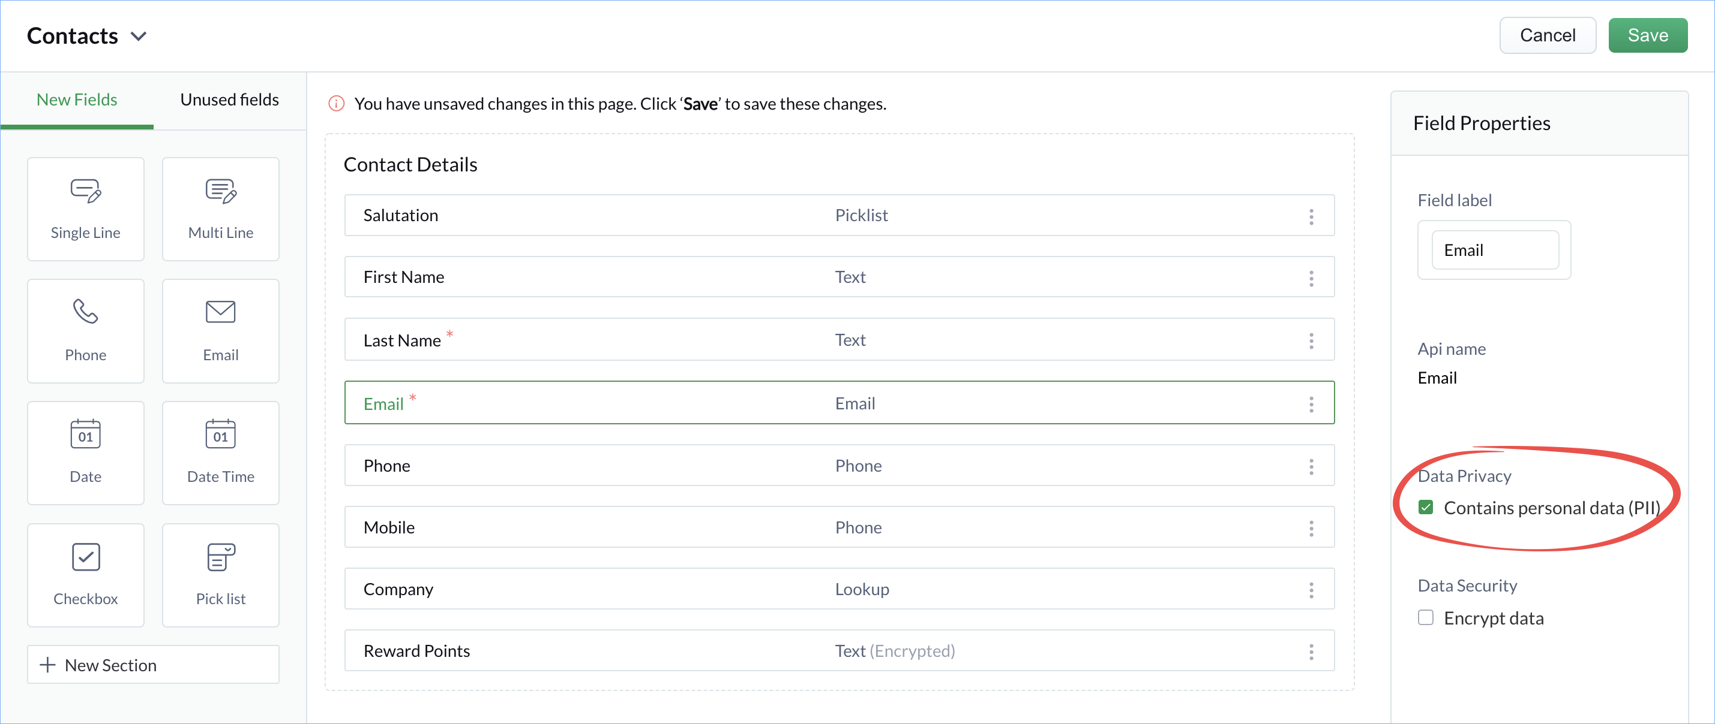The height and width of the screenshot is (724, 1715).
Task: Select the Multi Line field icon
Action: [221, 191]
